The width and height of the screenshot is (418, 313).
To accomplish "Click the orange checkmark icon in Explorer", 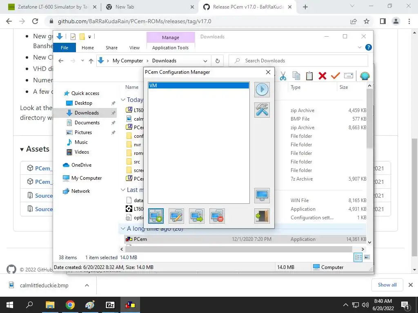I will (336, 76).
